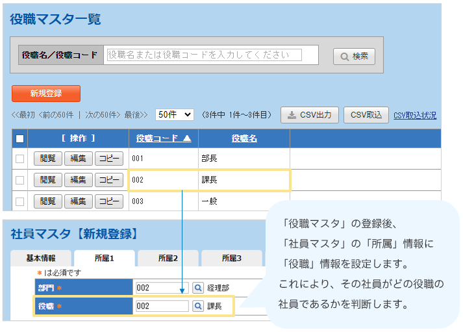Focus the 役職名／役職コード search input field
The width and height of the screenshot is (463, 332).
(212, 55)
